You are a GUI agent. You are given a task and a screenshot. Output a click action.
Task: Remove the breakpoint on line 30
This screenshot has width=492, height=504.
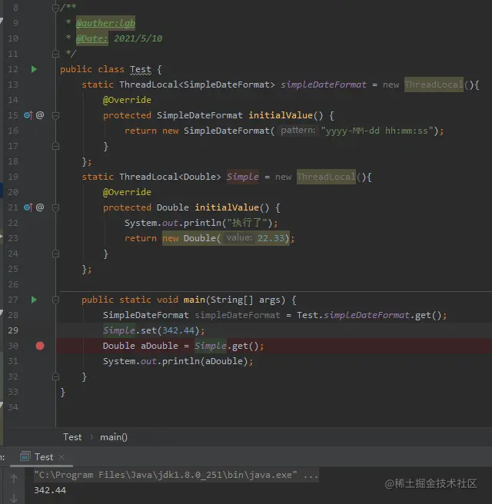40,346
